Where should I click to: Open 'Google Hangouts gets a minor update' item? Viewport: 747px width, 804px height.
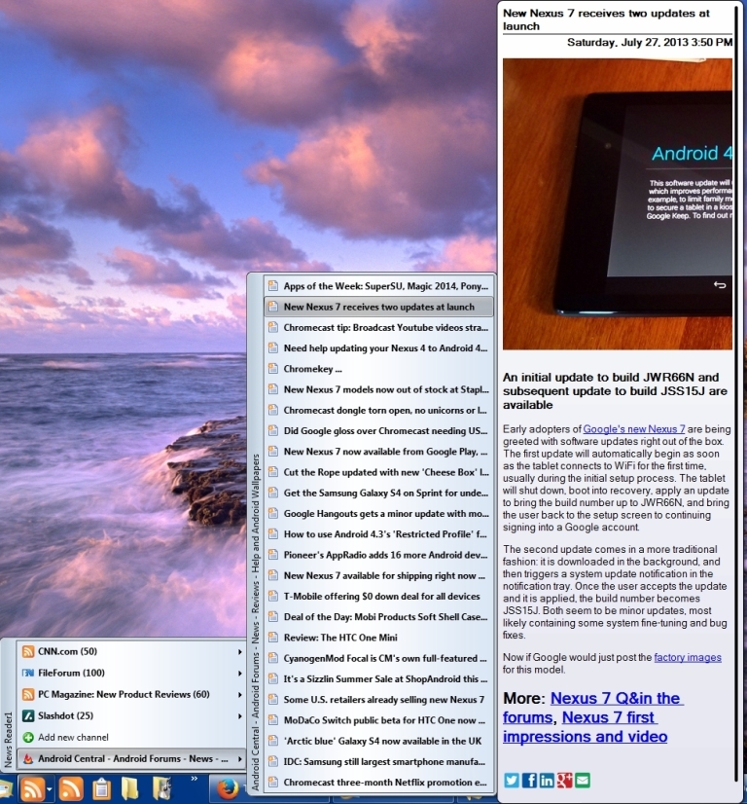pyautogui.click(x=378, y=514)
